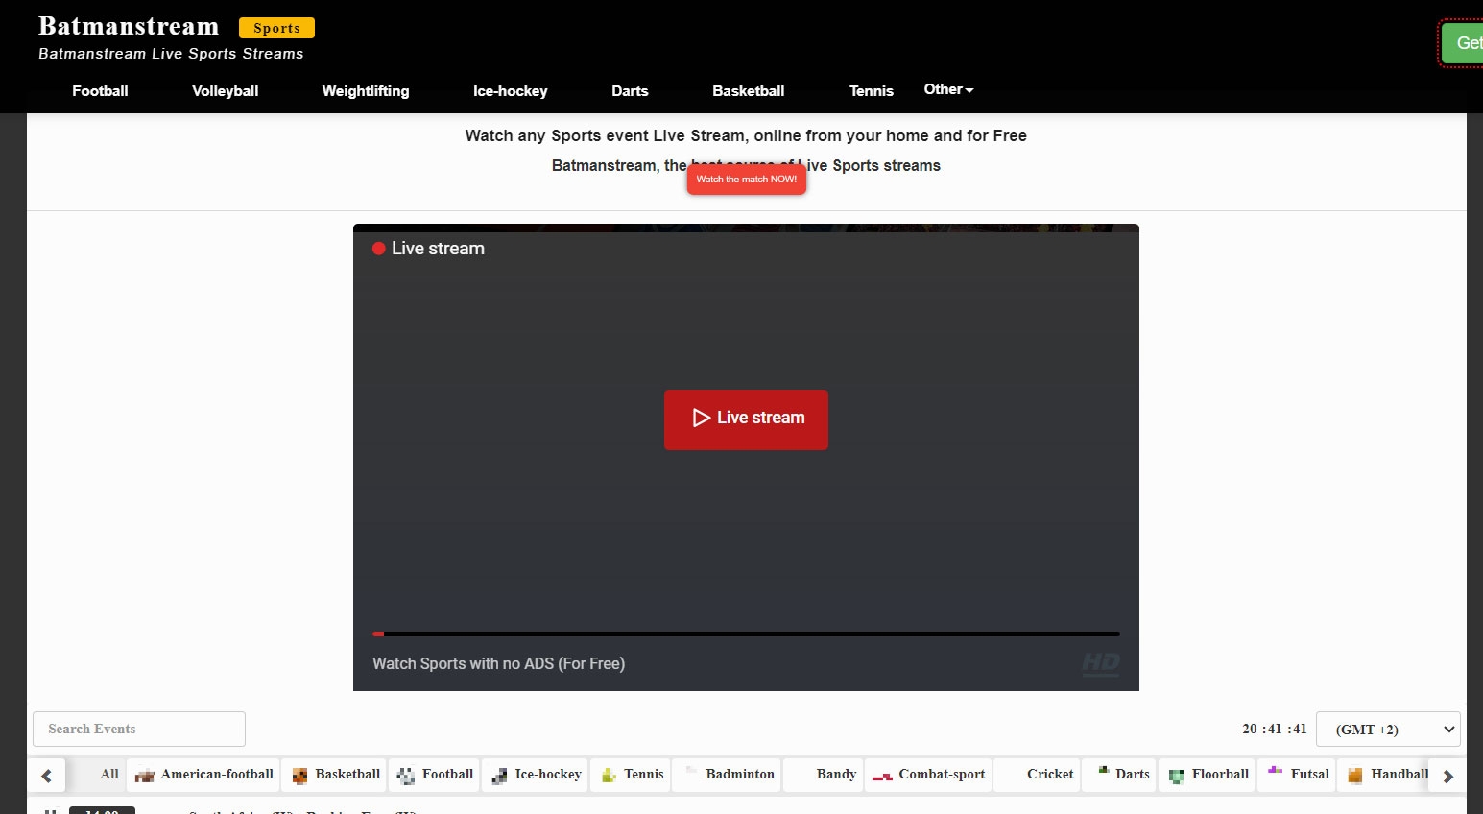1483x814 pixels.
Task: Select the Floorball filter icon
Action: tap(1174, 775)
